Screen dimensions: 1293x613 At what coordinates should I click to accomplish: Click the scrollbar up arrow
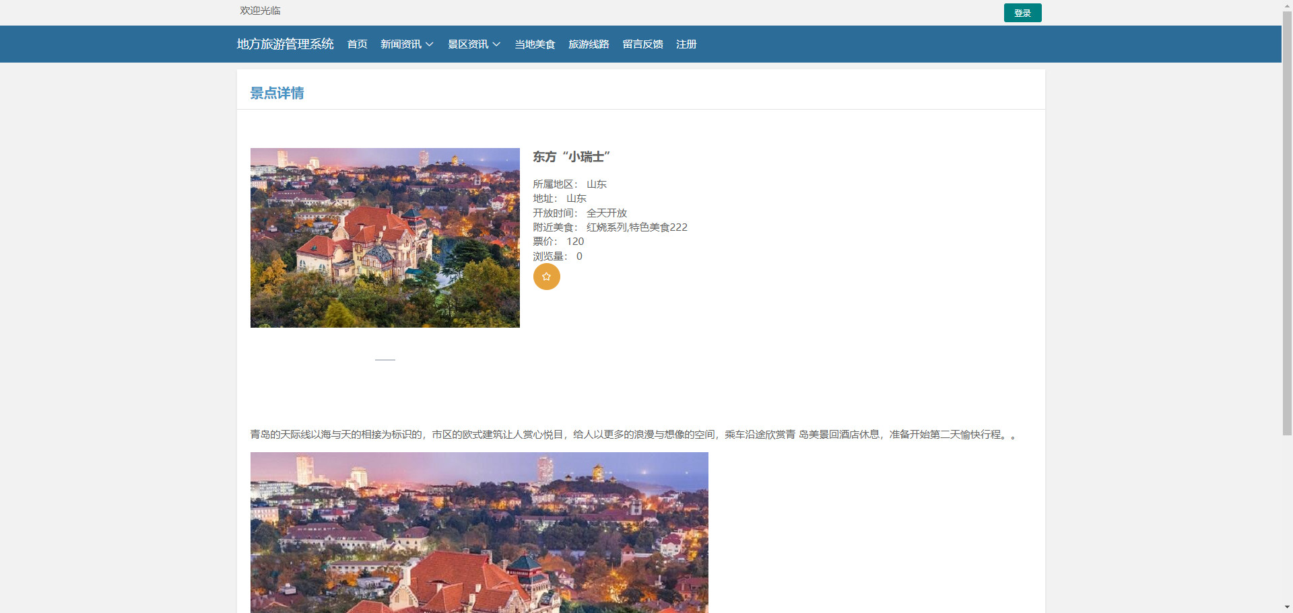pyautogui.click(x=1287, y=5)
